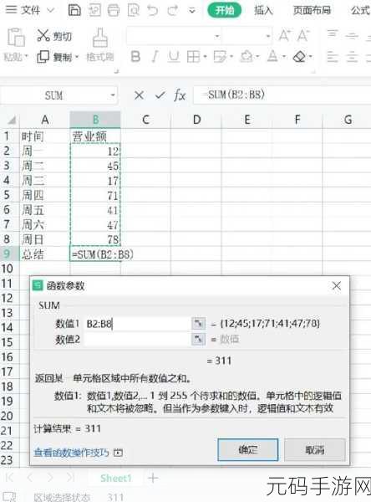
Task: Select column B header
Action: pos(95,120)
